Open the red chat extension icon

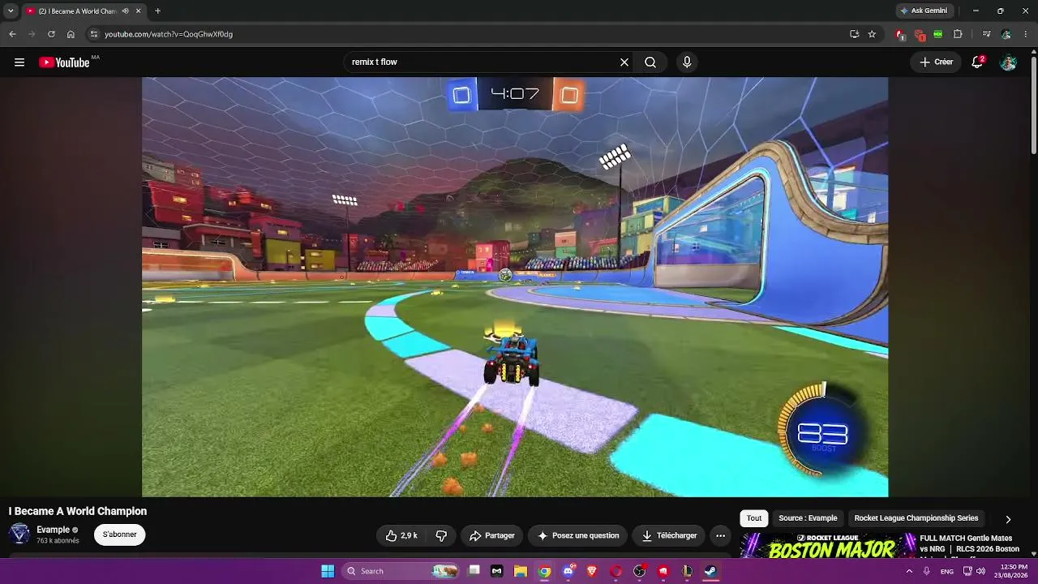[x=919, y=34]
